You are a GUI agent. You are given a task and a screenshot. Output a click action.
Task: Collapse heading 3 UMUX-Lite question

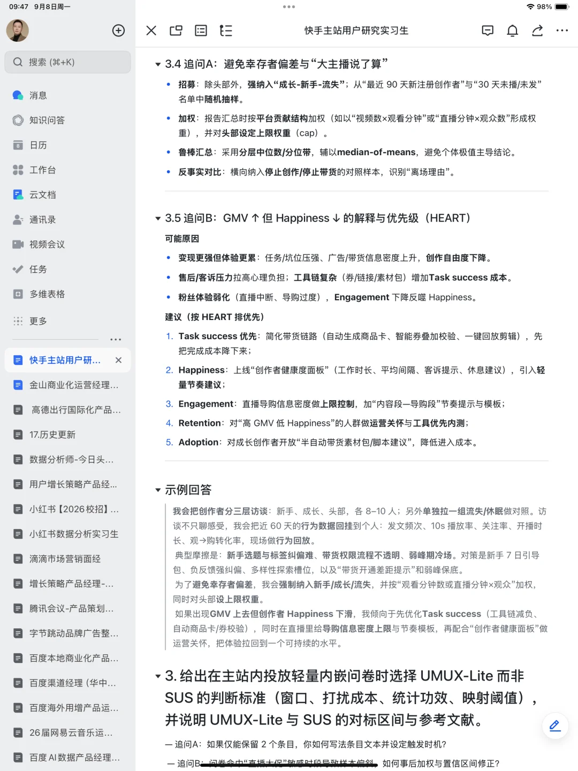[x=158, y=677]
